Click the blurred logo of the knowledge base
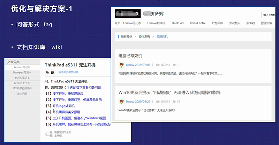 tap(128, 14)
